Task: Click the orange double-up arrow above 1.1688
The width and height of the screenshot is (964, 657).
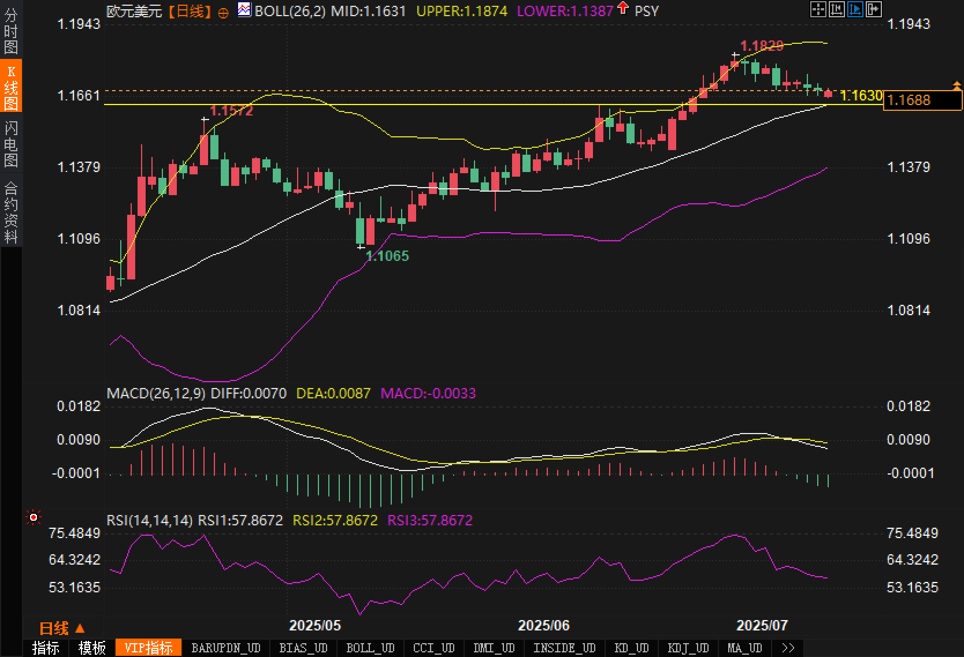Action: 956,86
